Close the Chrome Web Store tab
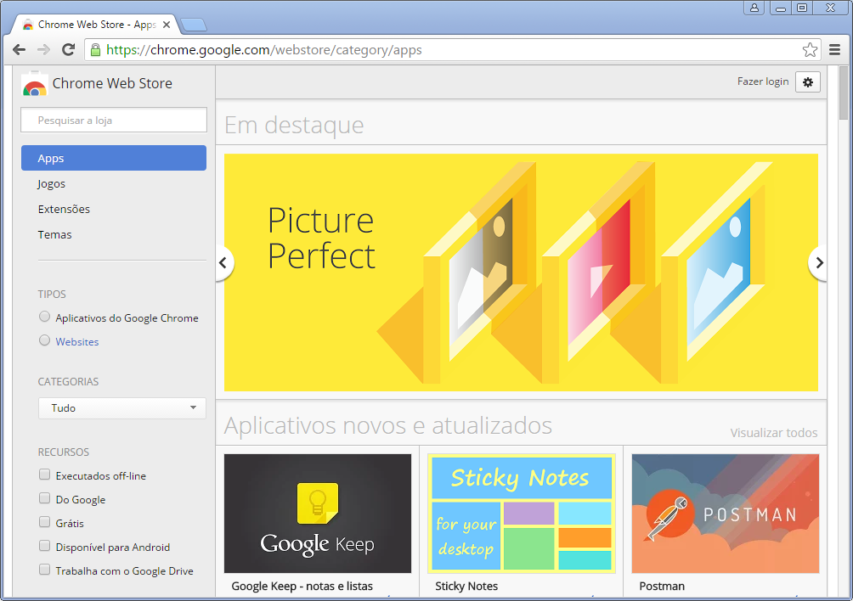The height and width of the screenshot is (601, 853). (x=167, y=25)
